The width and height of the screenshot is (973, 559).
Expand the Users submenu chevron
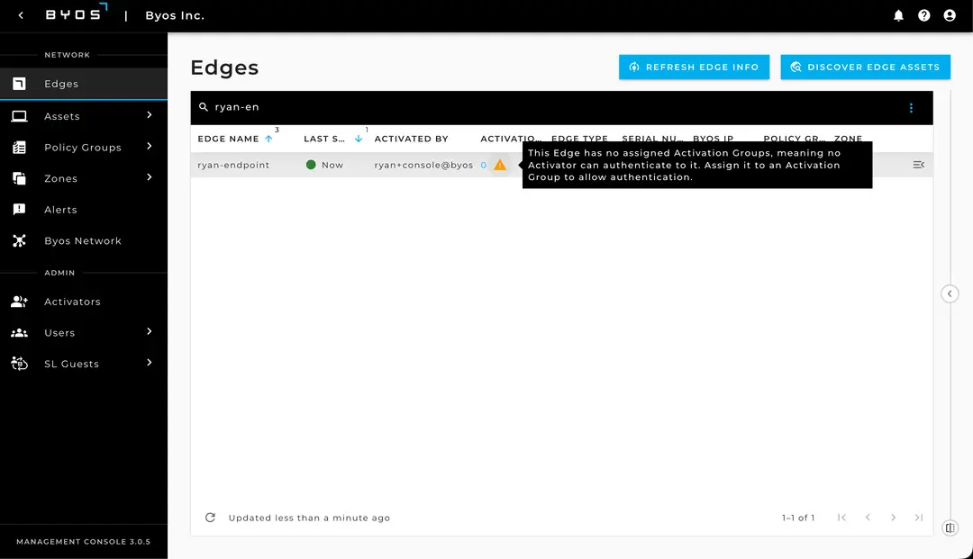(149, 331)
